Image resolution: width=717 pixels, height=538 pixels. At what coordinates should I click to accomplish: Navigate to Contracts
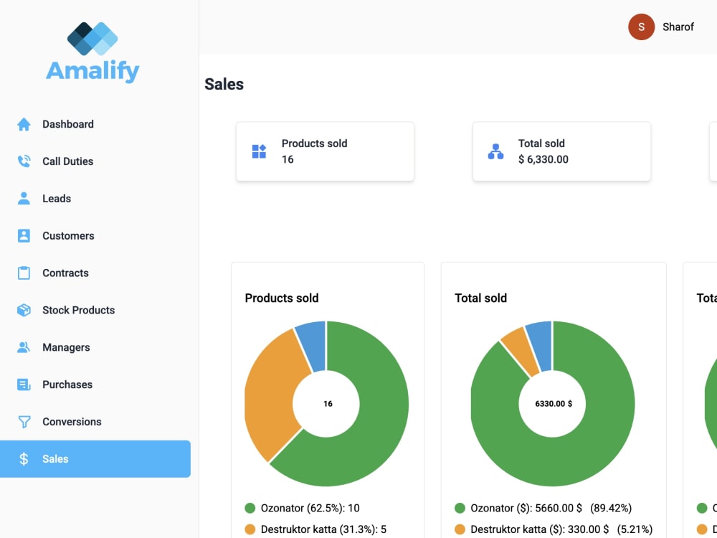[x=95, y=273]
